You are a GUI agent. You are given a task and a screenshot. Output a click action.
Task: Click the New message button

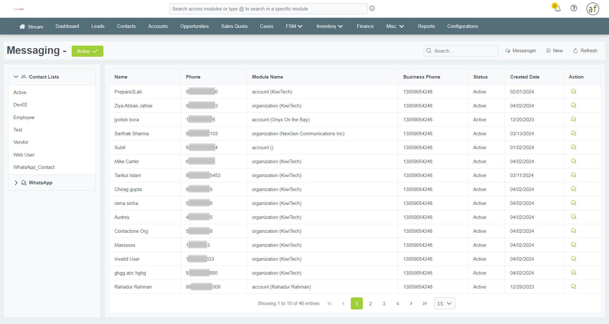coord(554,51)
